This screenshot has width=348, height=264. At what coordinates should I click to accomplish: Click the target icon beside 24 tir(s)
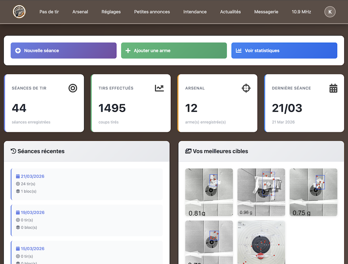coord(18,184)
